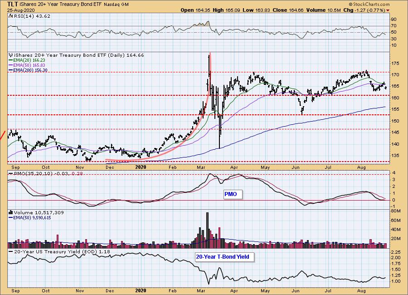Click the EMA(200) 156.30 legend entry

coord(28,70)
